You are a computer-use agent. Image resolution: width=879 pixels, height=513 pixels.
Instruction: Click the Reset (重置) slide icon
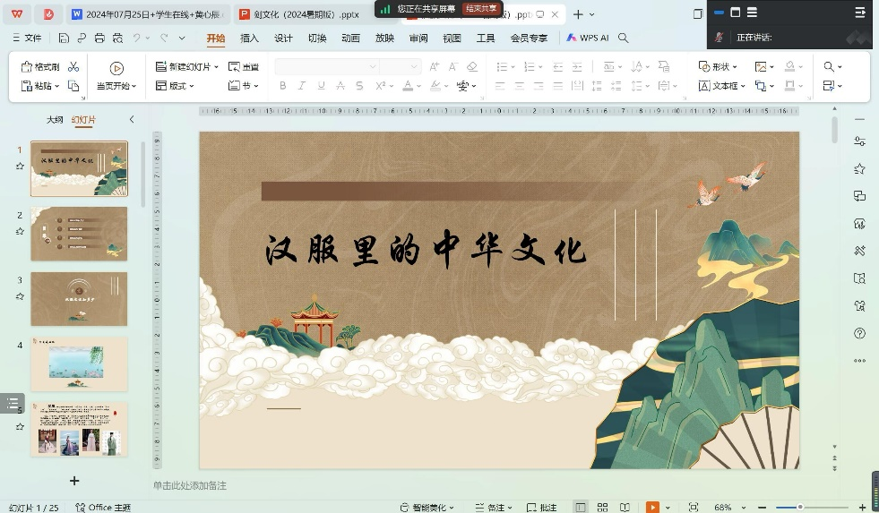[x=243, y=67]
